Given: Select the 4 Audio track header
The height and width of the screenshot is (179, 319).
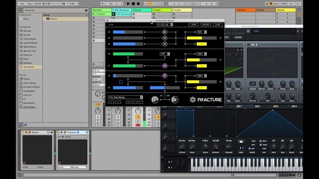Looking at the screenshot, I should (161, 10).
